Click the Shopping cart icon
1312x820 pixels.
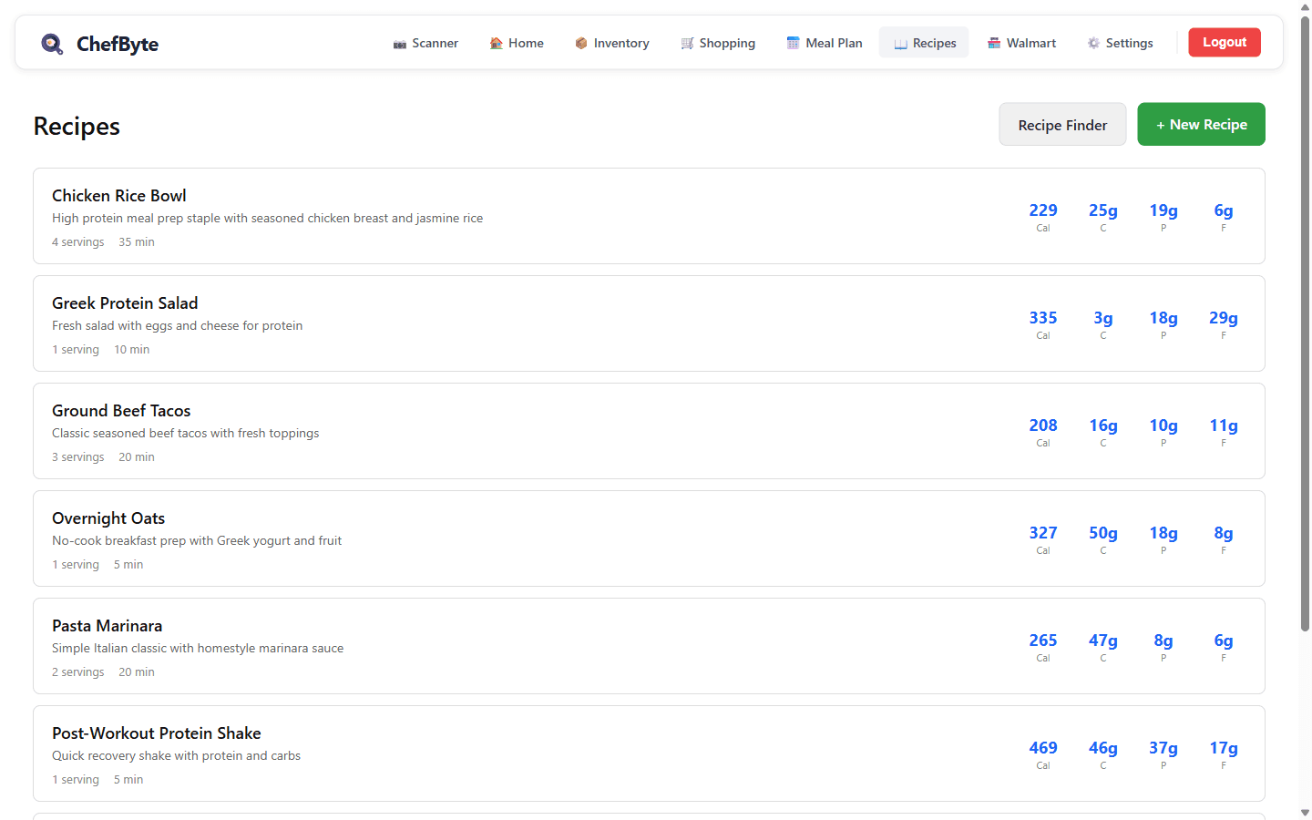coord(687,44)
